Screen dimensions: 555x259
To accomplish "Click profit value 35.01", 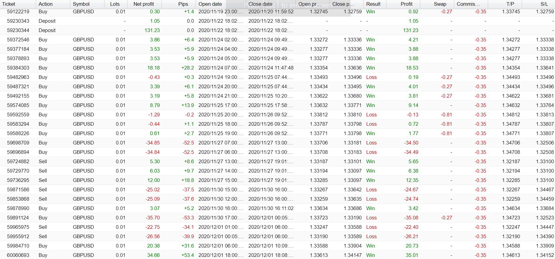I will pos(412,255).
